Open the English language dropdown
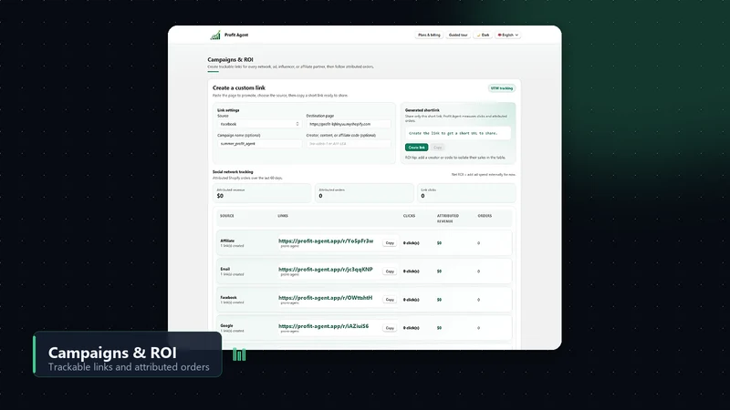Viewport: 730px width, 410px height. click(508, 35)
